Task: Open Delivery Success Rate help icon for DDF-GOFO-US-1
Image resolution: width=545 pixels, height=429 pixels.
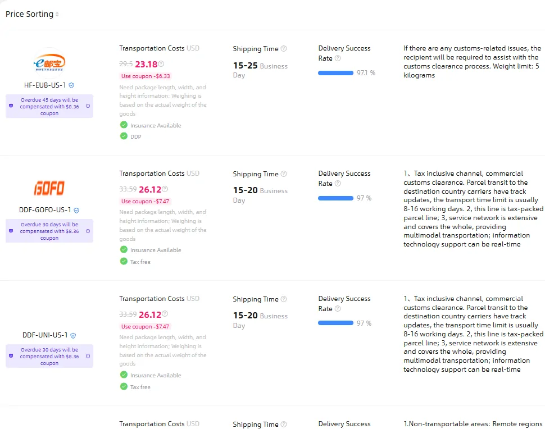Action: tap(338, 184)
